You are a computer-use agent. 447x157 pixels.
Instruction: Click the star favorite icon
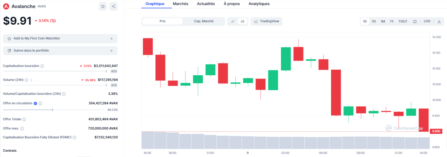pos(103,6)
